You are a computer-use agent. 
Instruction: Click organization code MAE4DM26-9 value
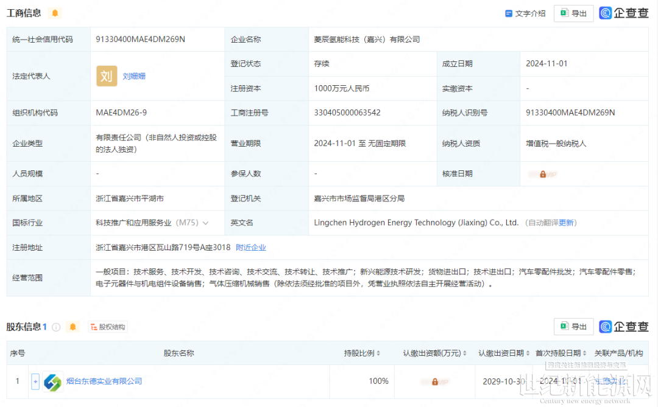(x=121, y=113)
